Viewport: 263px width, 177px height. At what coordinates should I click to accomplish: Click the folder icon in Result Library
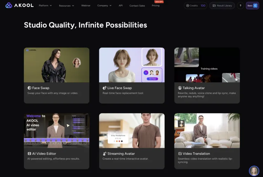214,5
